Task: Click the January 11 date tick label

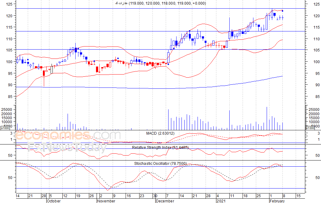Action: click(x=232, y=196)
